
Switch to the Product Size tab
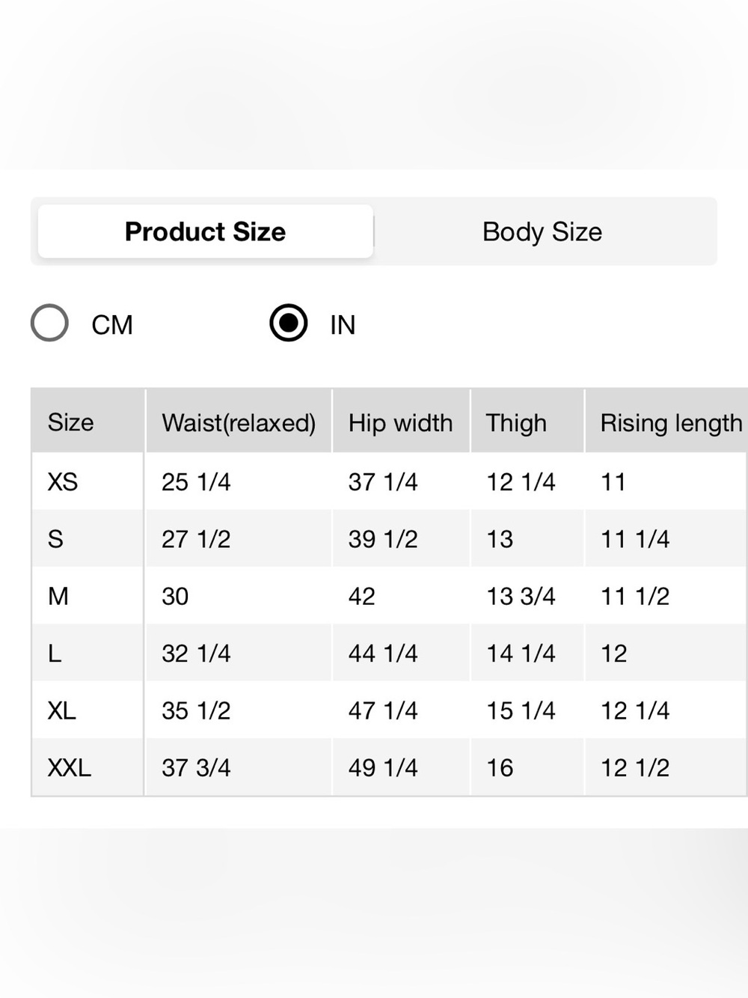coord(205,231)
